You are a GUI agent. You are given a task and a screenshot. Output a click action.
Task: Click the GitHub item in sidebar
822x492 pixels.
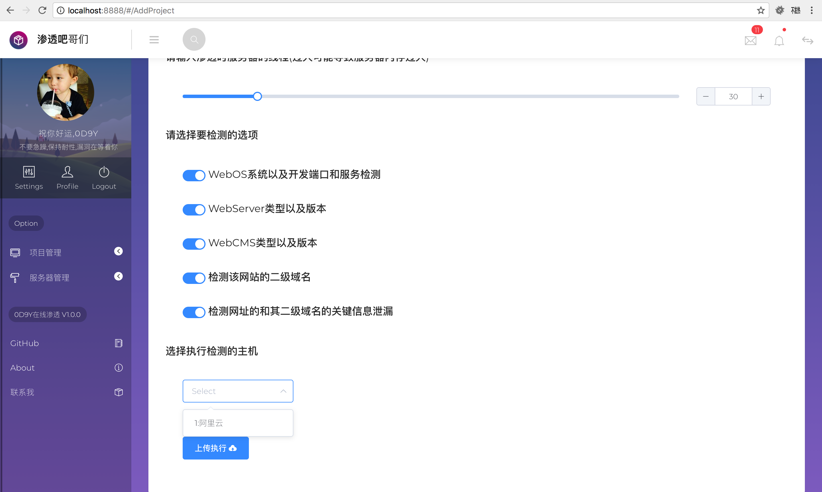[24, 343]
